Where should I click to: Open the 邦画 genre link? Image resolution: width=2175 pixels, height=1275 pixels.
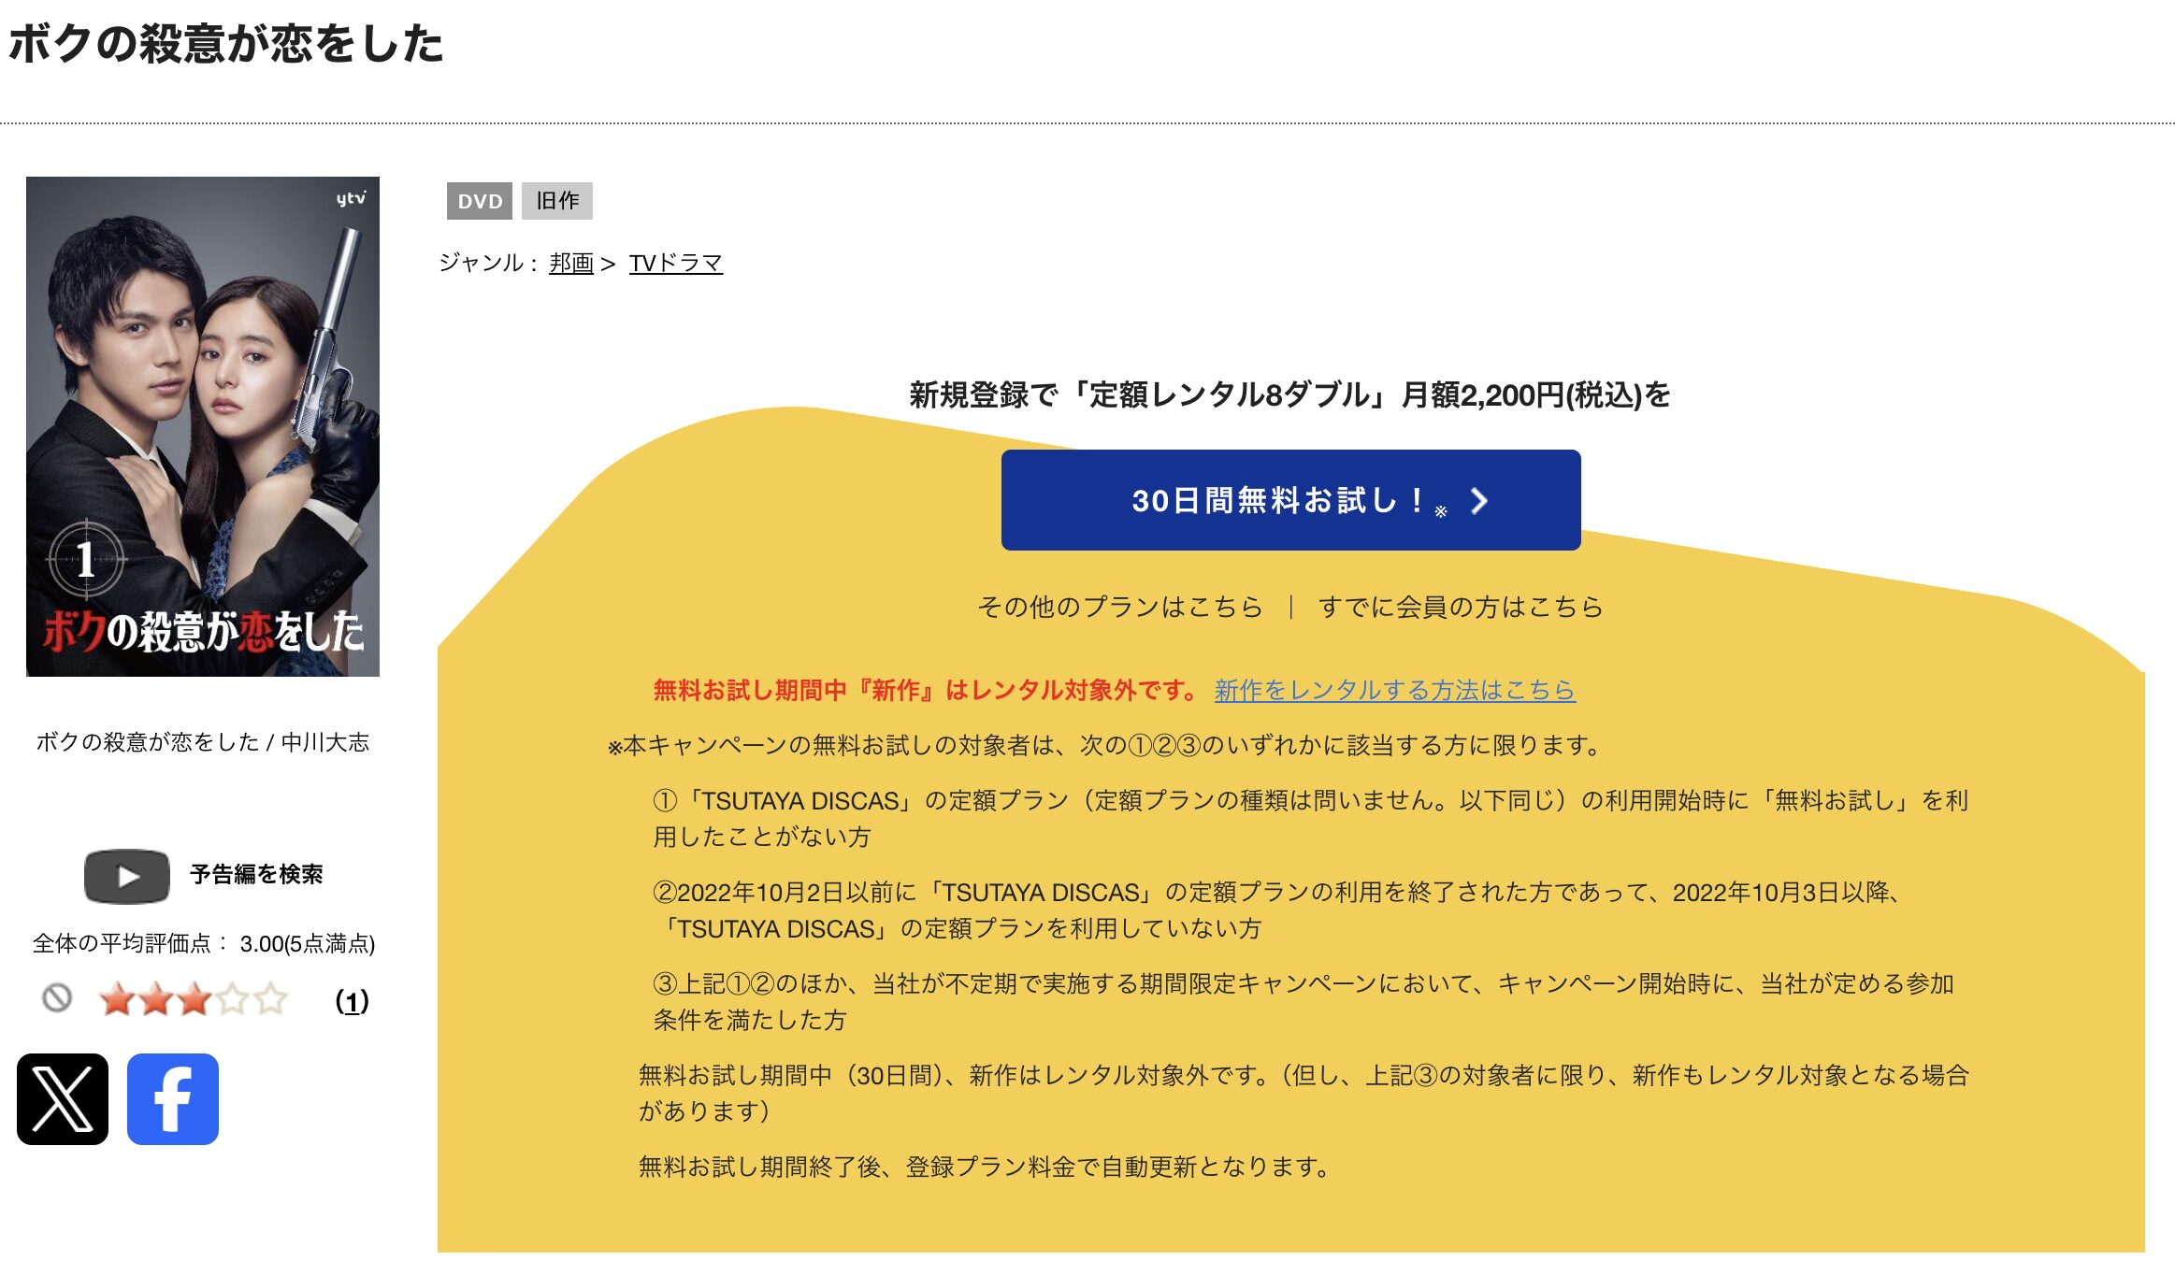pyautogui.click(x=571, y=264)
